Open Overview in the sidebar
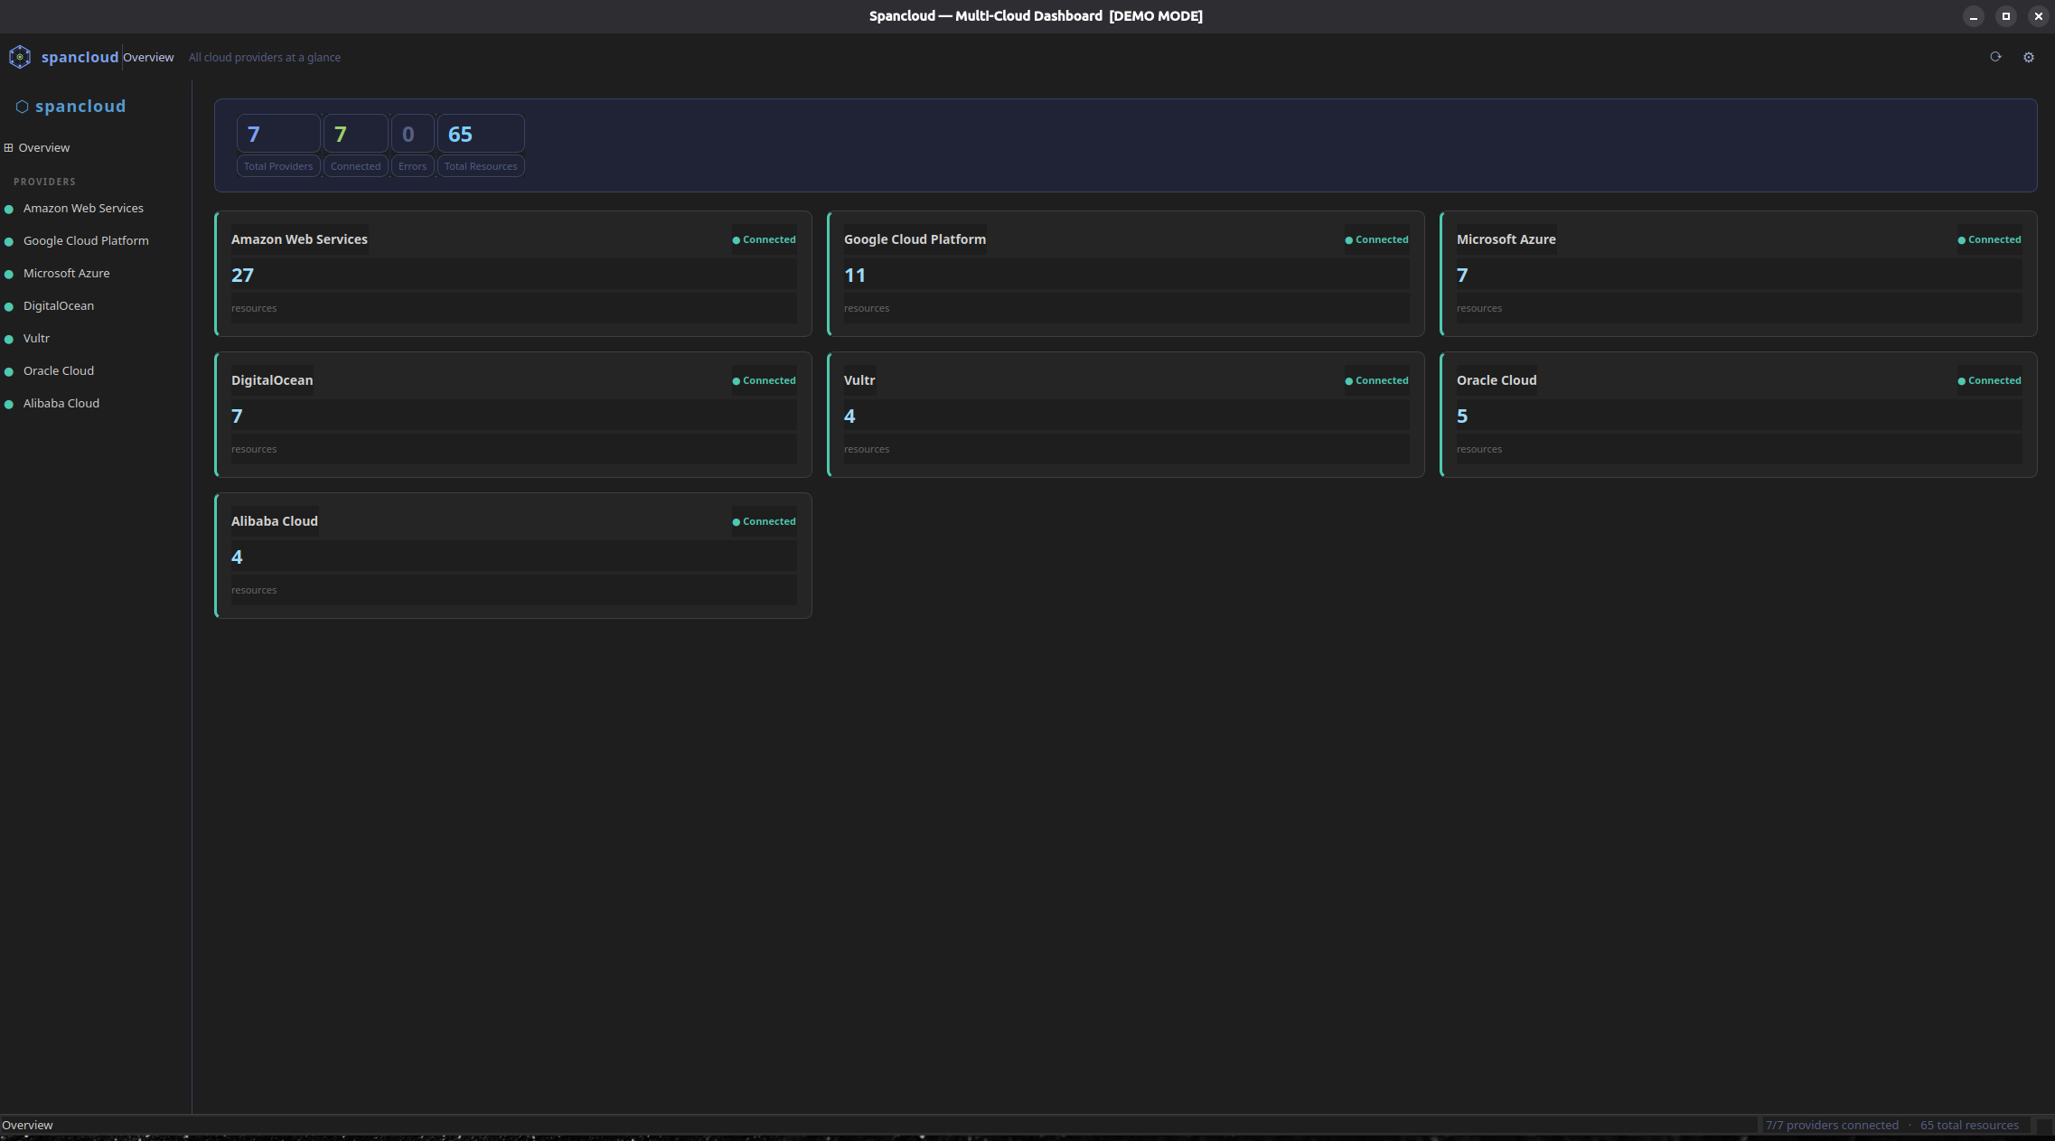The height and width of the screenshot is (1141, 2055). 44,147
